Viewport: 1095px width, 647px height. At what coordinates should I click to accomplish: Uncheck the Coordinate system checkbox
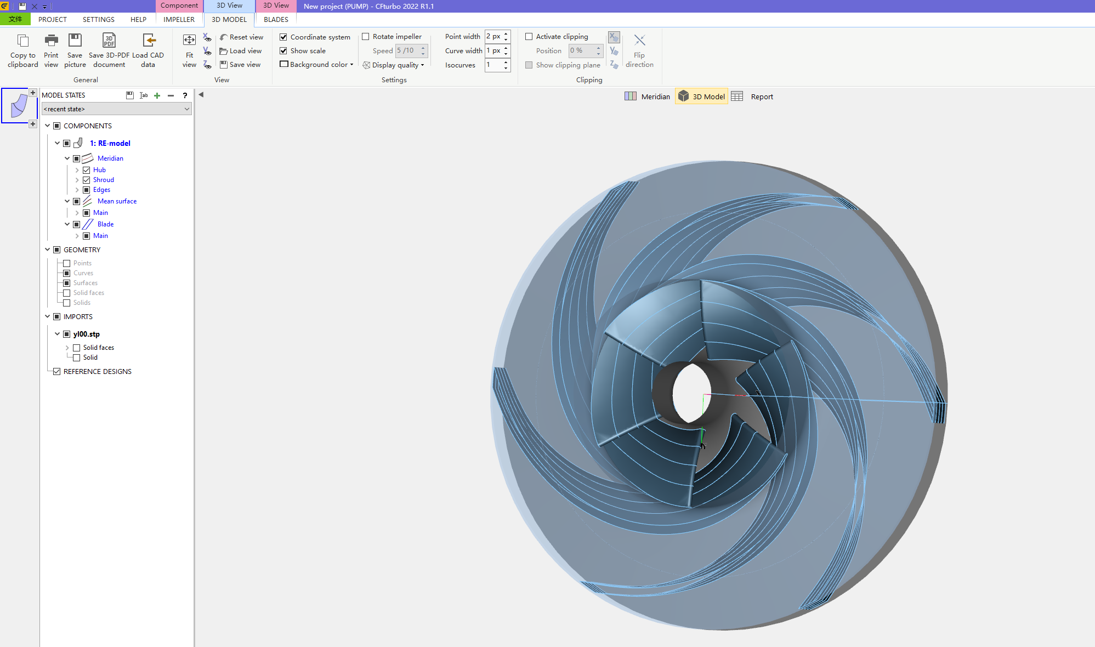click(283, 37)
